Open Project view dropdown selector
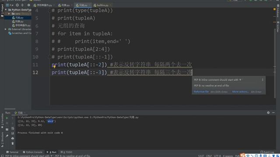This screenshot has height=157, width=280. click(10, 5)
